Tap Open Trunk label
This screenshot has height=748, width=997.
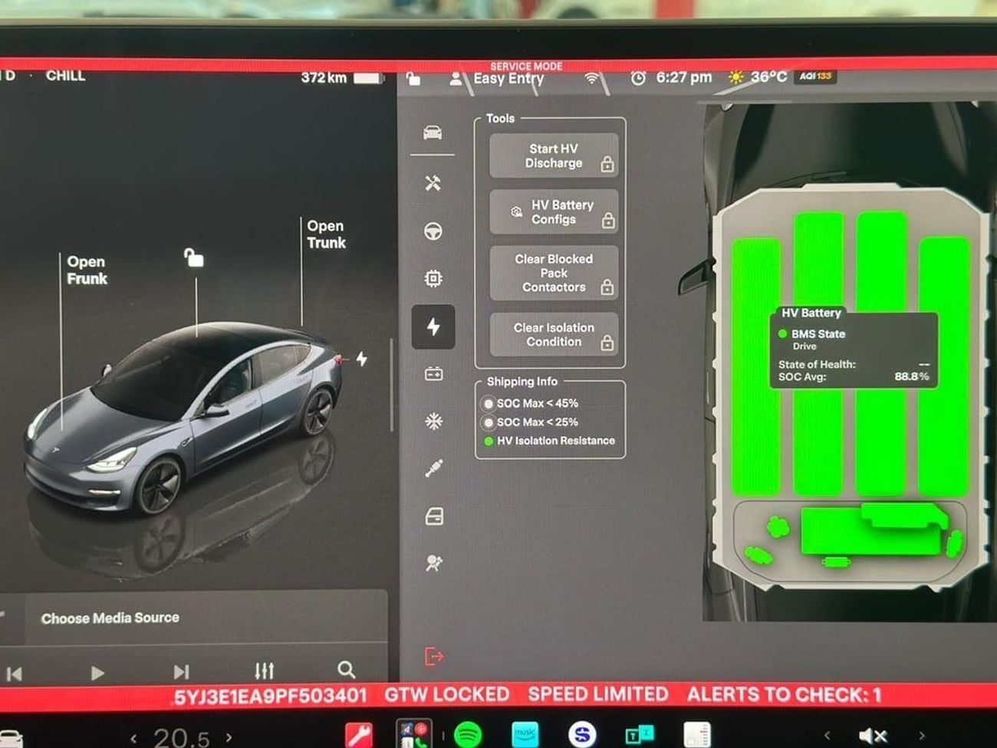point(327,235)
